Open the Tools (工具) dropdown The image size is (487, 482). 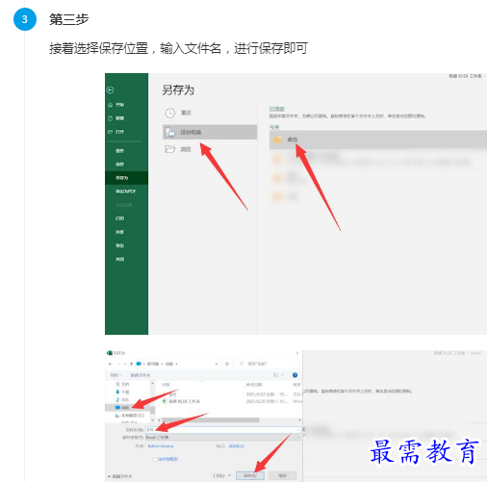point(221,475)
